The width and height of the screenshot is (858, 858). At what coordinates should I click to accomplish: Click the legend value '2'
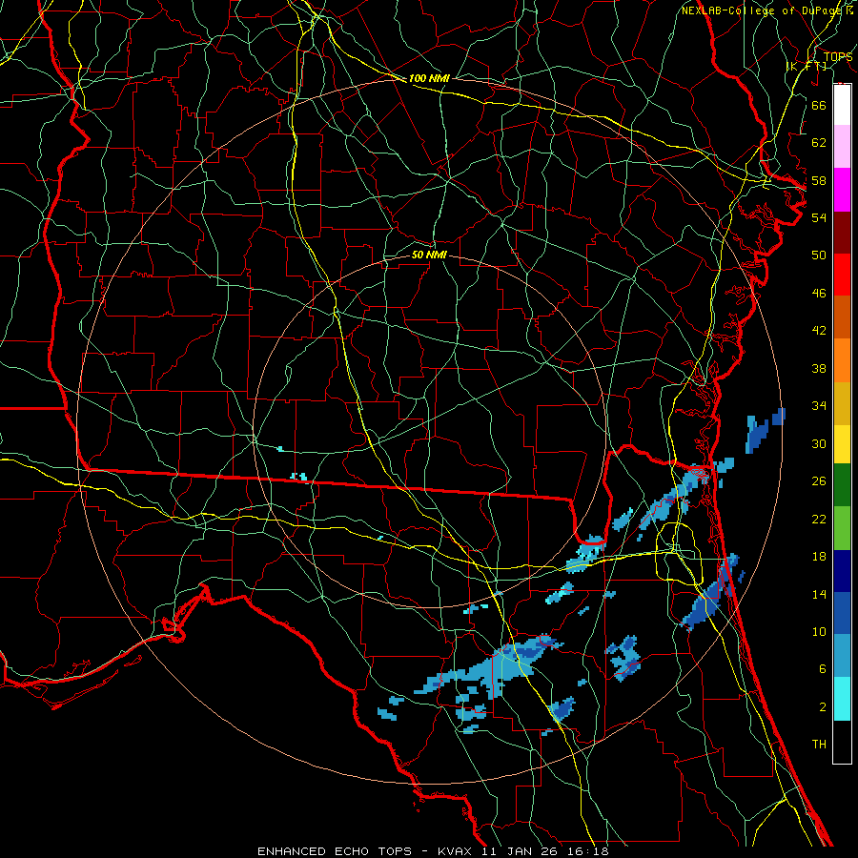[x=823, y=707]
